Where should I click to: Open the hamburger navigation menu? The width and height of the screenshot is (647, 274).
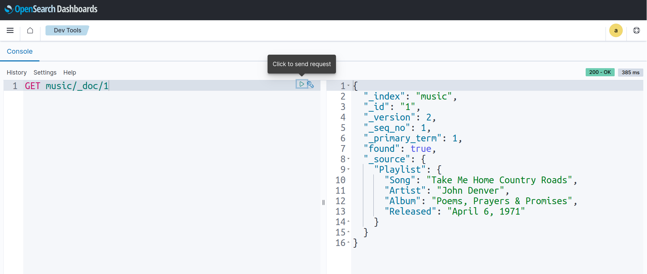click(10, 30)
